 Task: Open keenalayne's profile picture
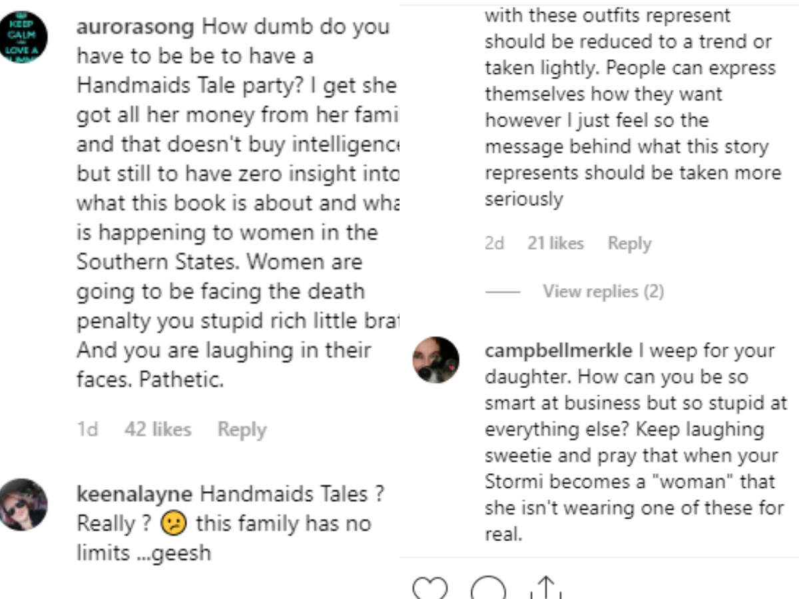[24, 504]
